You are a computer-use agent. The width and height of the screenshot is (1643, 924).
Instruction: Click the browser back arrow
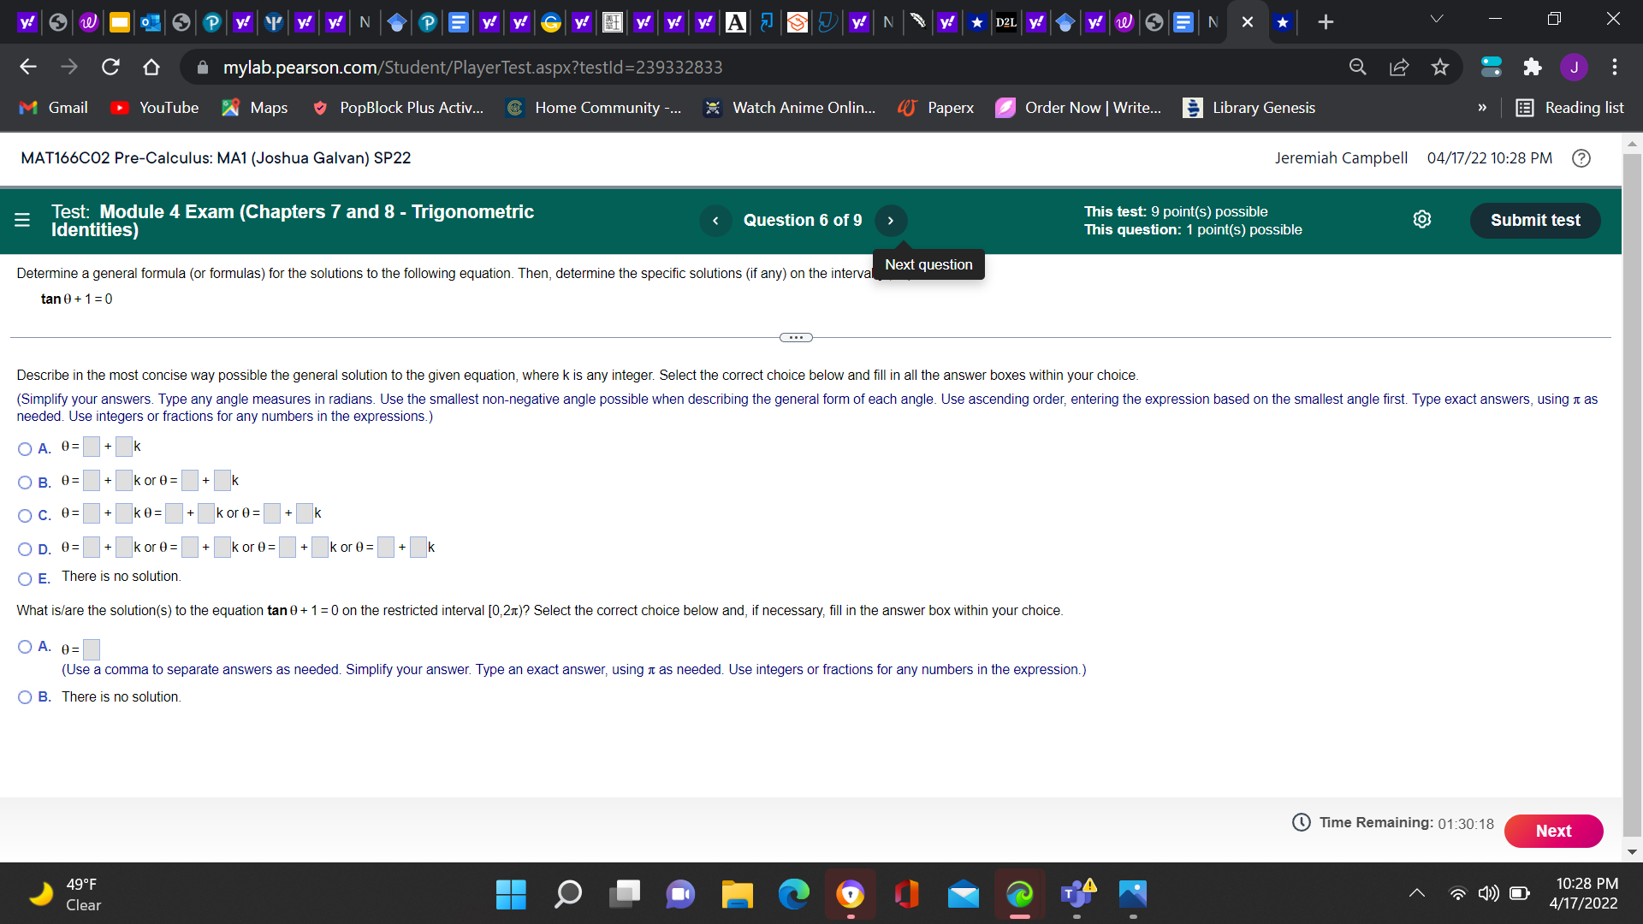point(28,67)
